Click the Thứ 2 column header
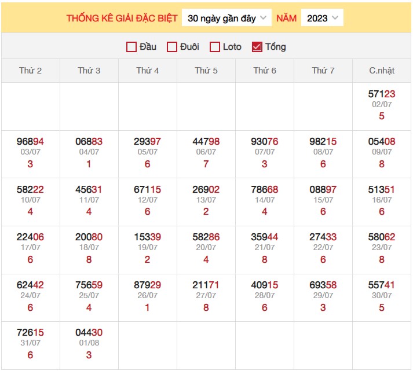The image size is (413, 371). pyautogui.click(x=31, y=71)
